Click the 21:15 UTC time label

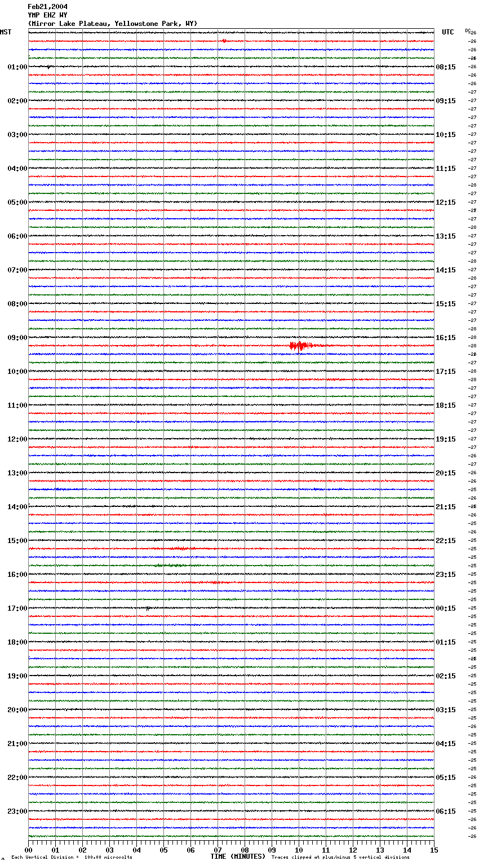(446, 507)
